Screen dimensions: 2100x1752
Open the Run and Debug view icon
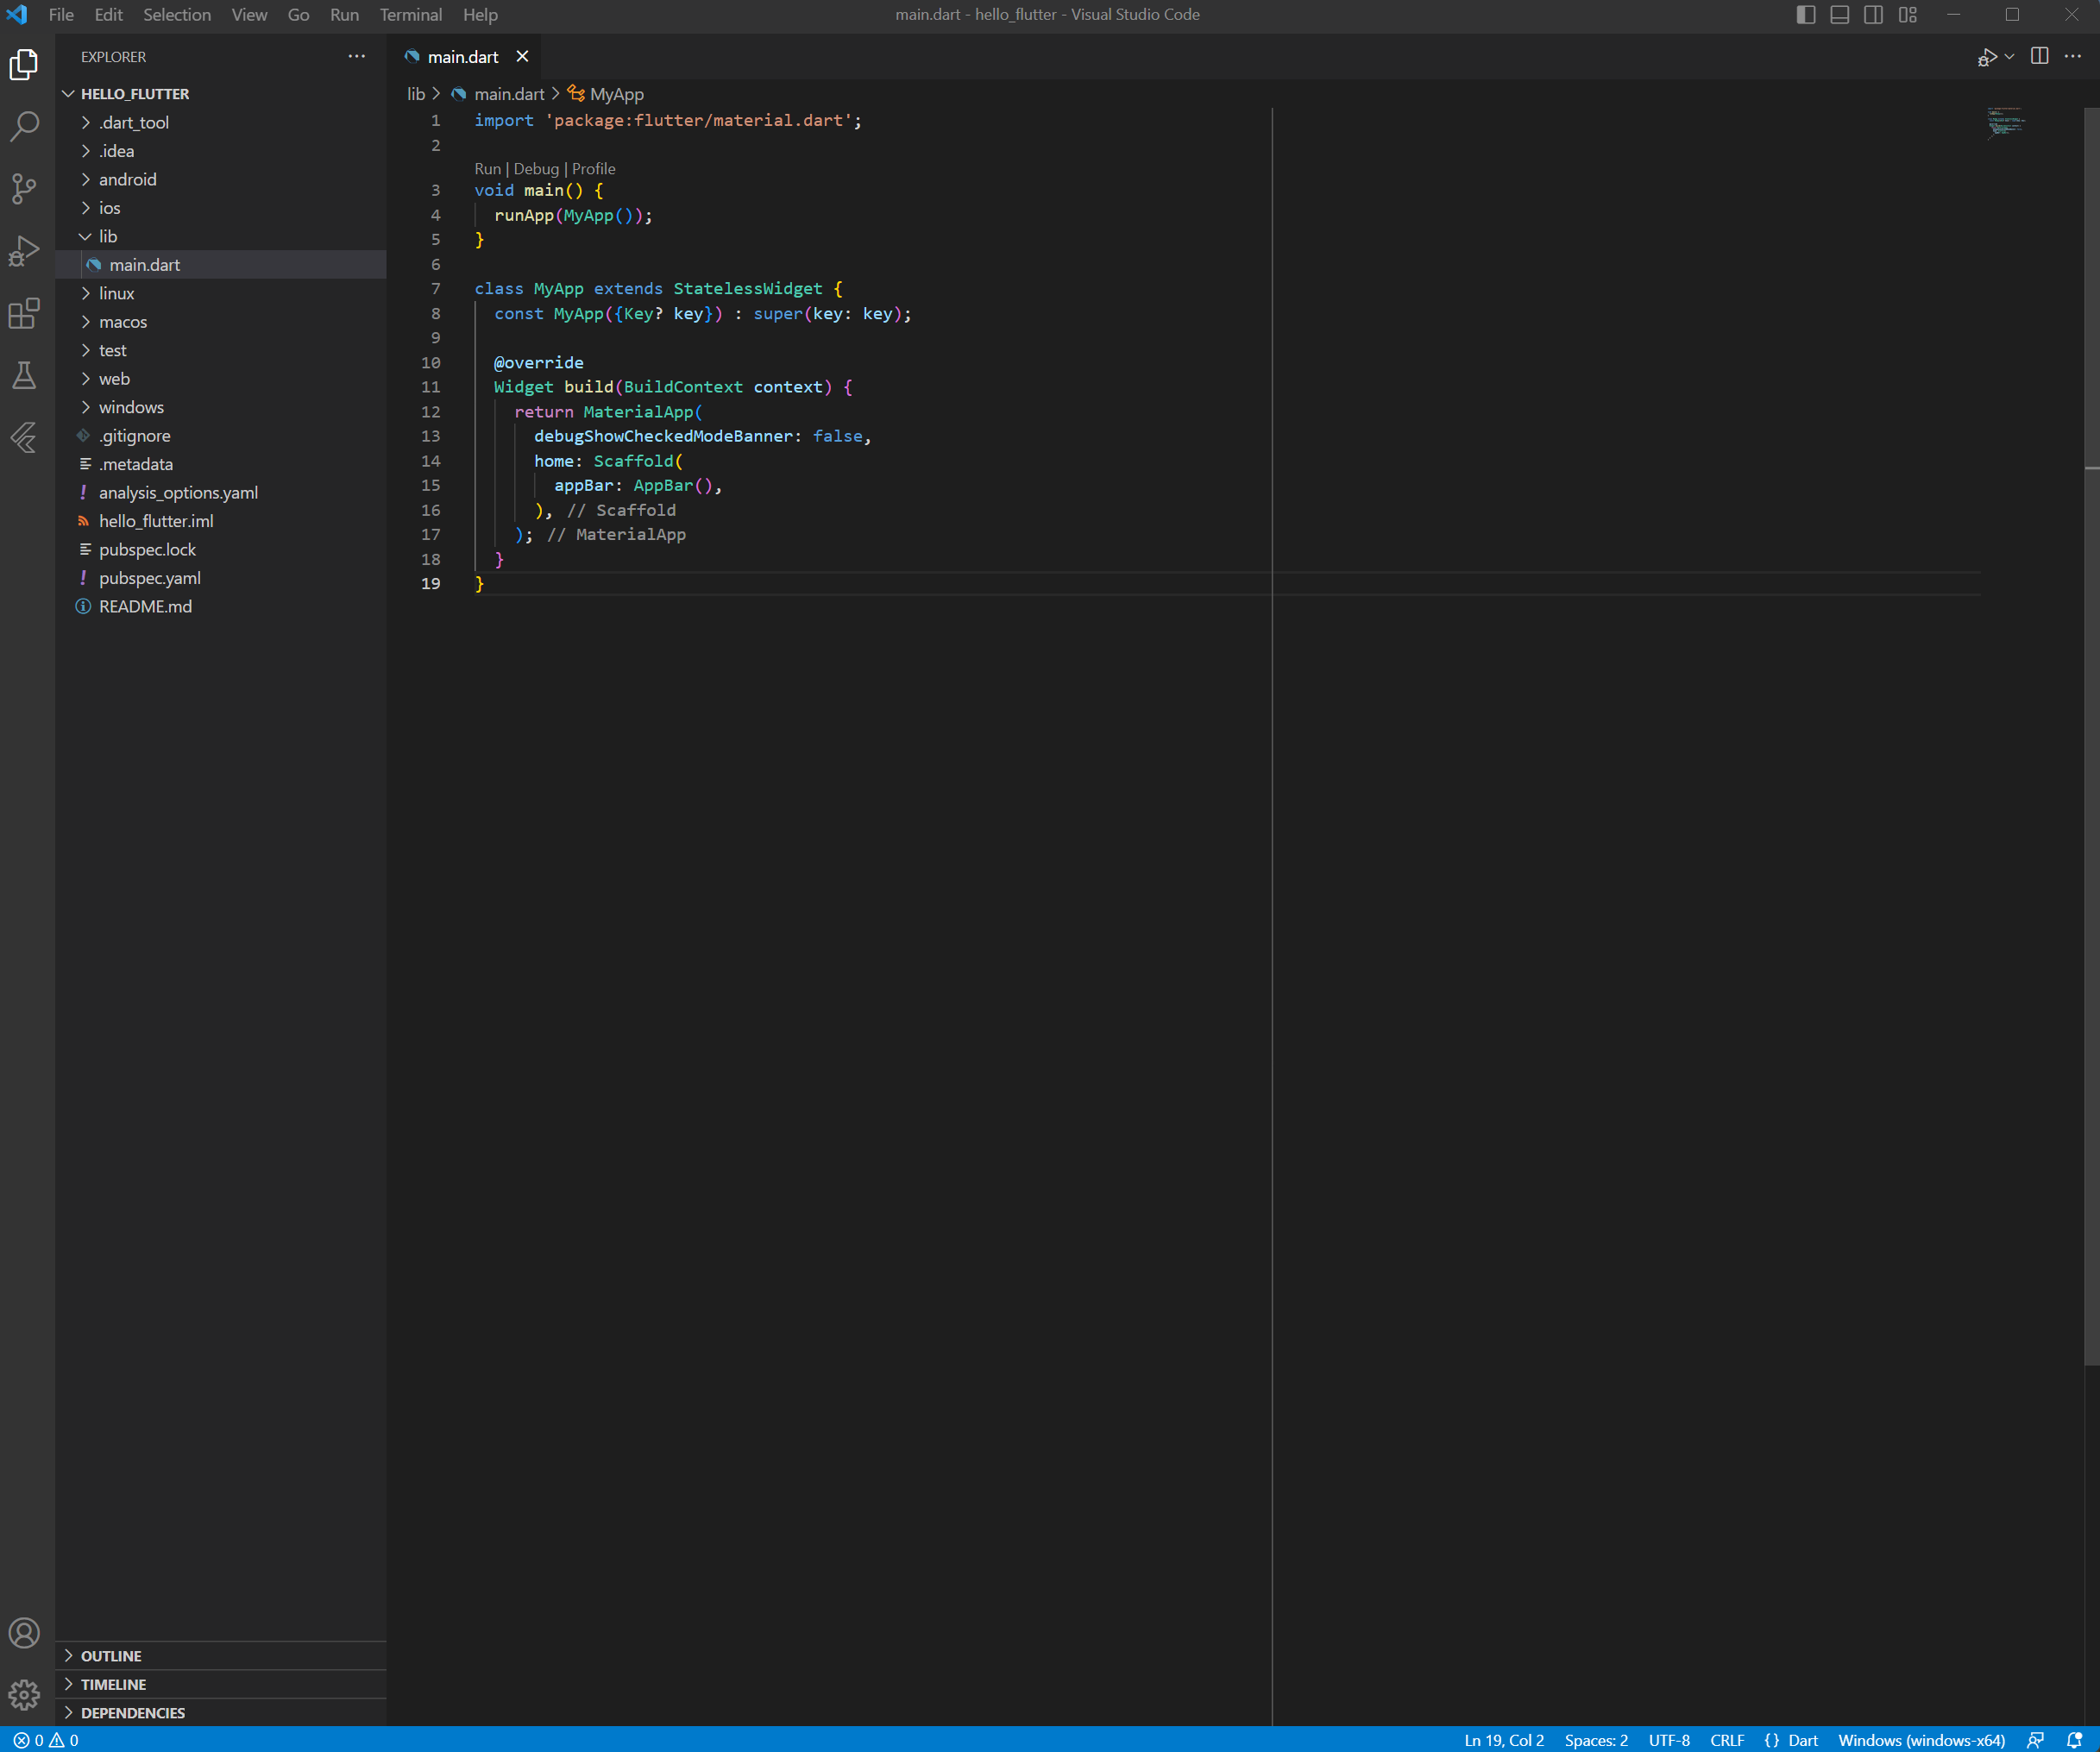pos(24,251)
